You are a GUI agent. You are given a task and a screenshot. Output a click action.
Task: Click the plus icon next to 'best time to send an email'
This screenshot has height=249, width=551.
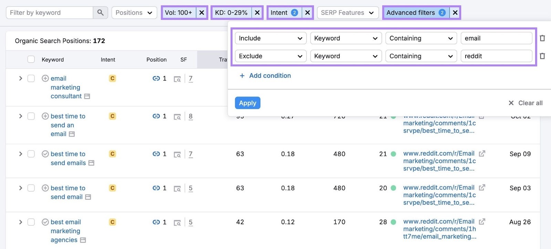pos(45,116)
